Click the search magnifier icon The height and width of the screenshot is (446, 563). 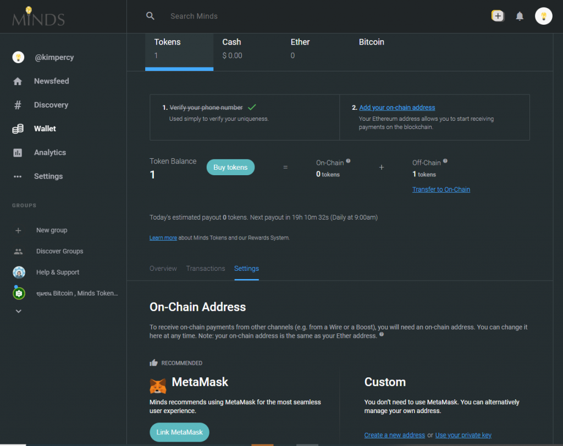[150, 16]
